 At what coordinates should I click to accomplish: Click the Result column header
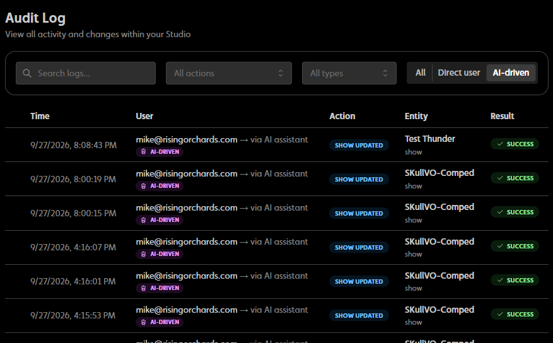pos(502,116)
